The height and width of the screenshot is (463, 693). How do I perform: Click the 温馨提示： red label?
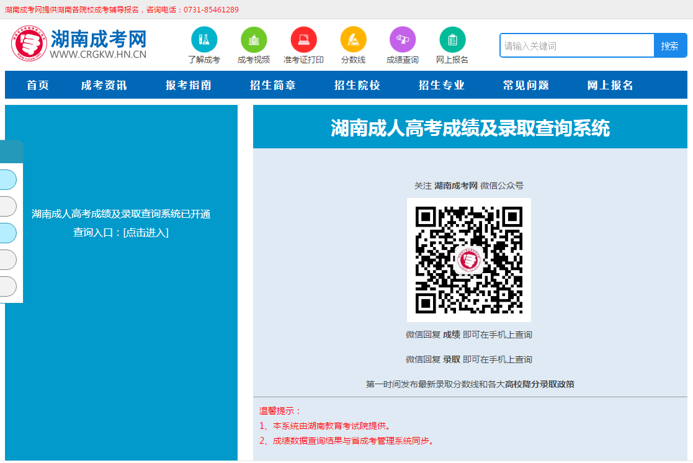click(x=280, y=411)
